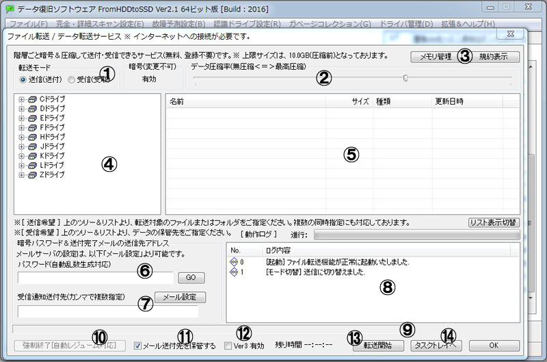This screenshot has height=362, width=547.
Task: Click the F drive icon in tree
Action: click(32, 128)
